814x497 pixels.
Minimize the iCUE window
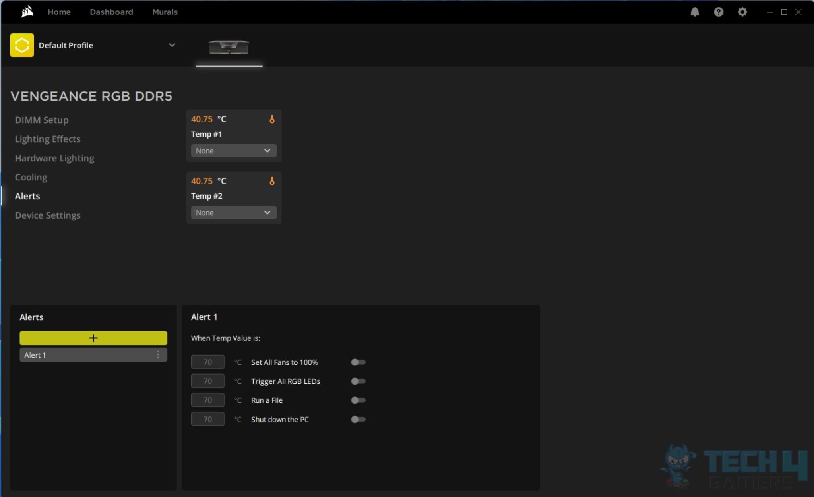tap(769, 12)
